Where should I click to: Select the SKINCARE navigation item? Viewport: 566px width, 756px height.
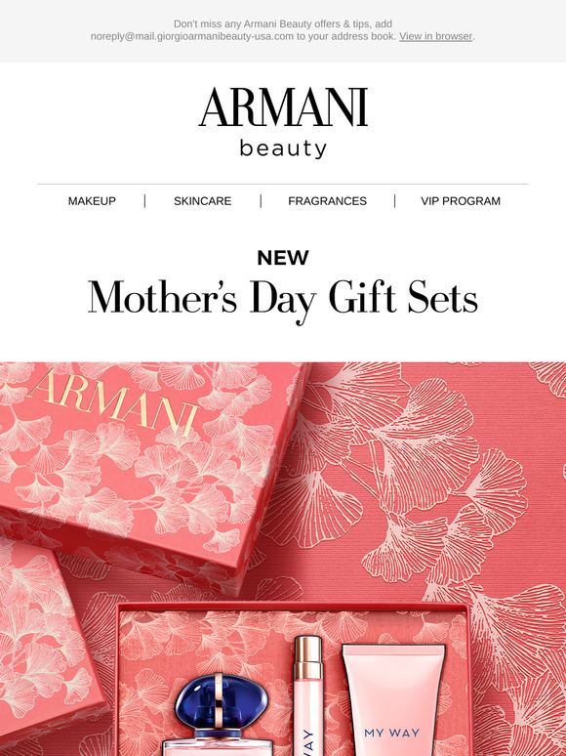pos(202,201)
